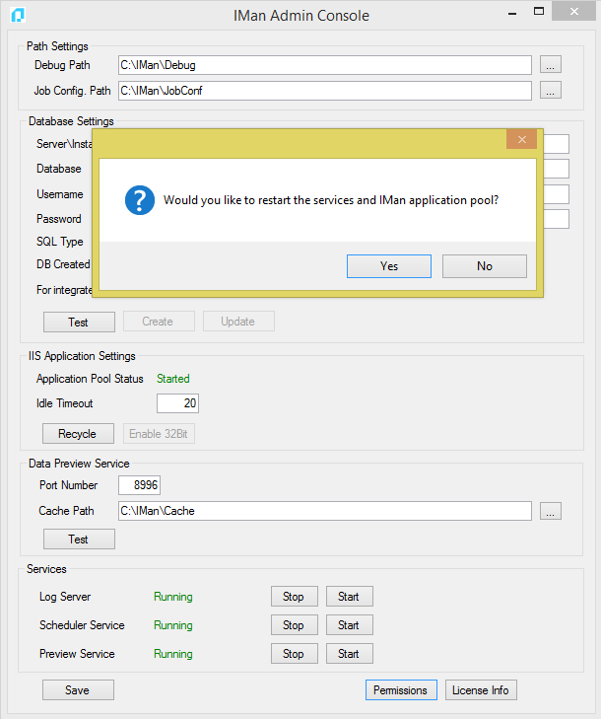
Task: Click No in the restart dialog
Action: [x=484, y=266]
